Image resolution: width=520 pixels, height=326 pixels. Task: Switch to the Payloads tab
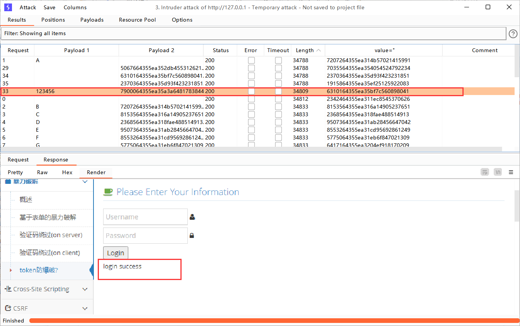92,20
